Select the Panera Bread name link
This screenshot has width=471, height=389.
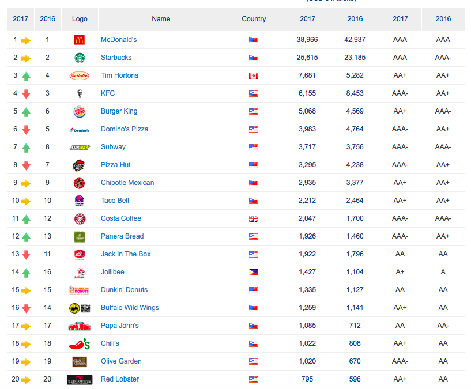[x=122, y=236]
